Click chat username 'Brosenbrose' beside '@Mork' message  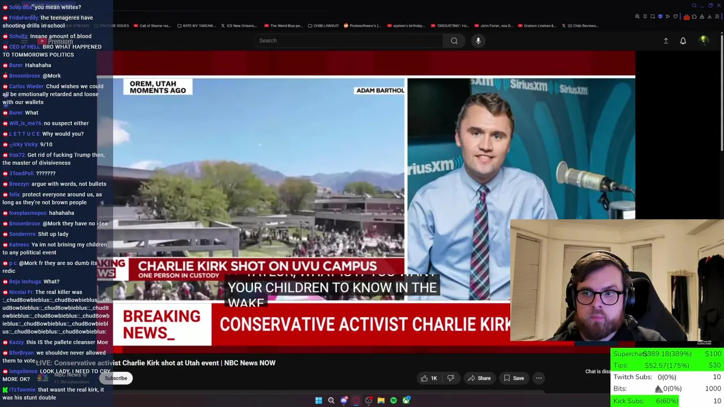[24, 76]
